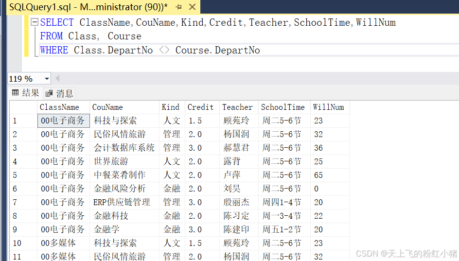Select Kind cell 金融 in row 8
Image resolution: width=459 pixels, height=261 pixels.
(172, 216)
